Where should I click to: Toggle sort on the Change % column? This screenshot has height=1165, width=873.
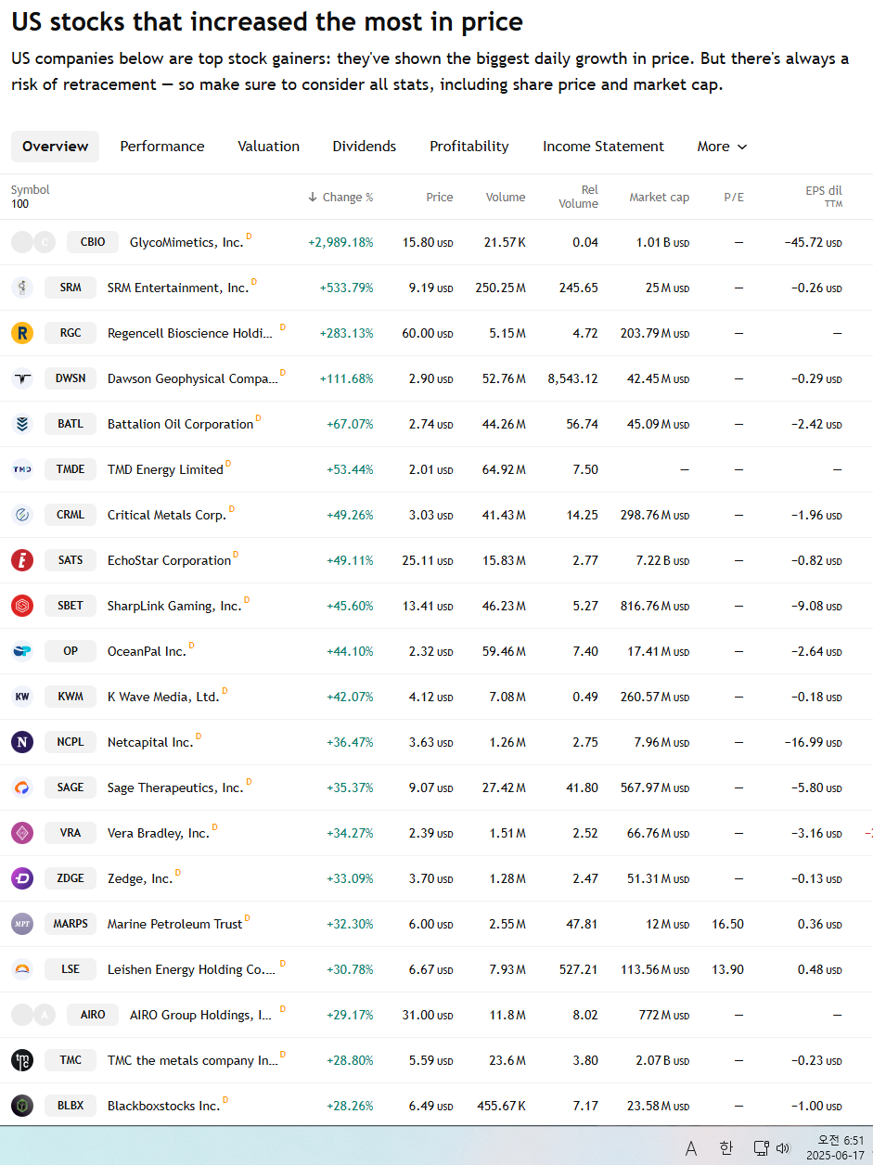[340, 198]
